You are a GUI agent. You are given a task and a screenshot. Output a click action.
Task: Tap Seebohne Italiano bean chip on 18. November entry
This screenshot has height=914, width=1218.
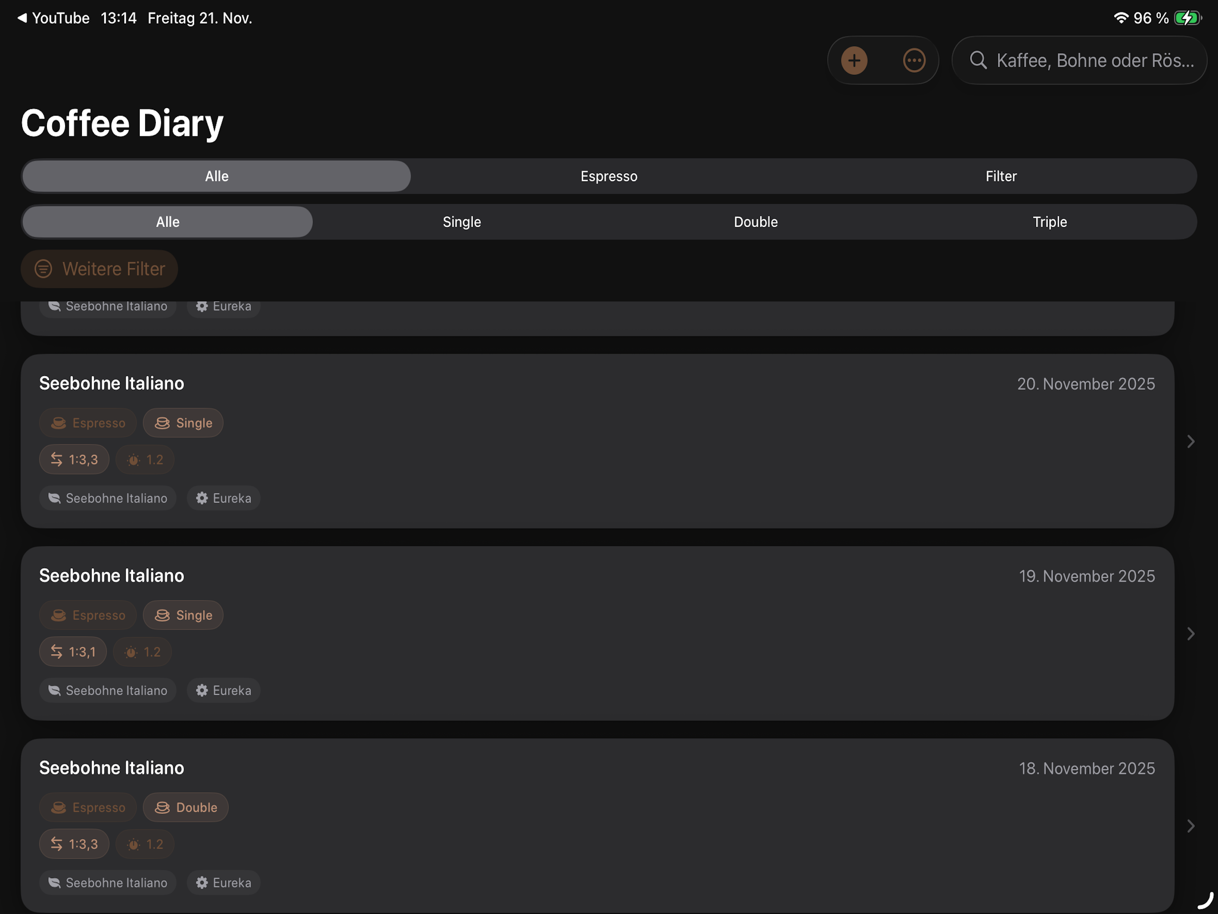pyautogui.click(x=108, y=883)
